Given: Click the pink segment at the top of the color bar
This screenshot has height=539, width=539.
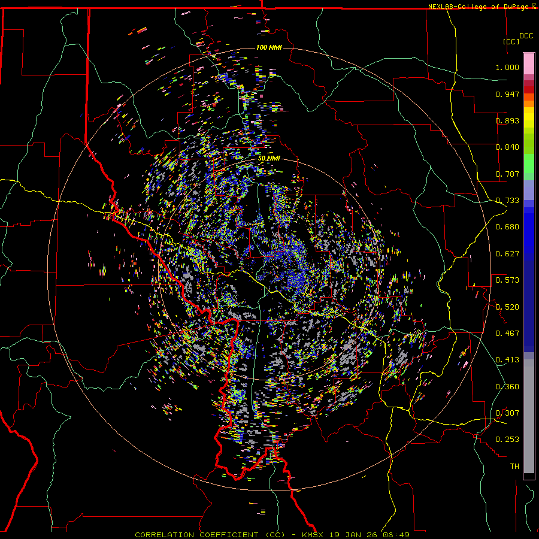Looking at the screenshot, I should [529, 63].
